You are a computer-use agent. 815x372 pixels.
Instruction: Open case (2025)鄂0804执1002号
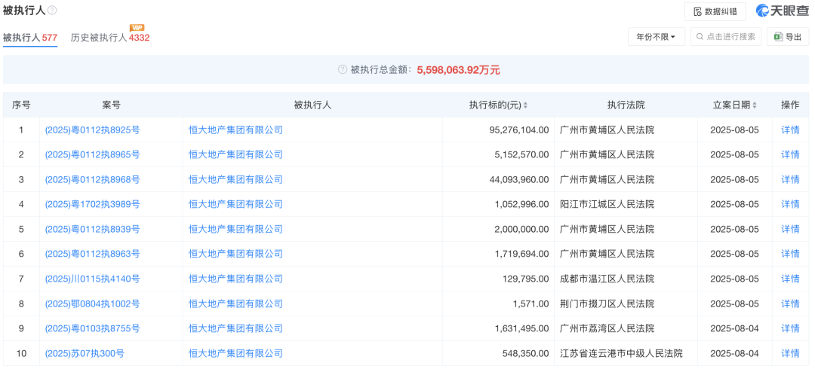93,304
